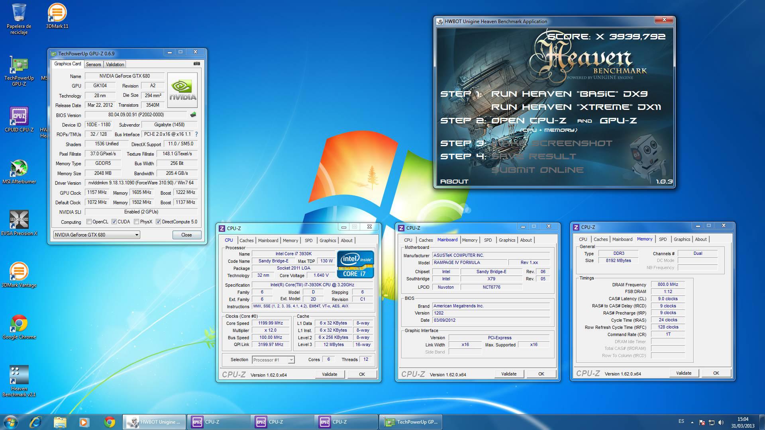Click the BIOS Version 1202 value
This screenshot has width=765, height=430.
tap(491, 313)
